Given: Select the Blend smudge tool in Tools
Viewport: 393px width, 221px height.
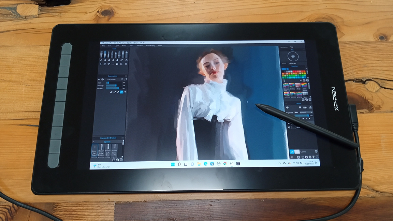Looking at the screenshot, I should [x=105, y=60].
